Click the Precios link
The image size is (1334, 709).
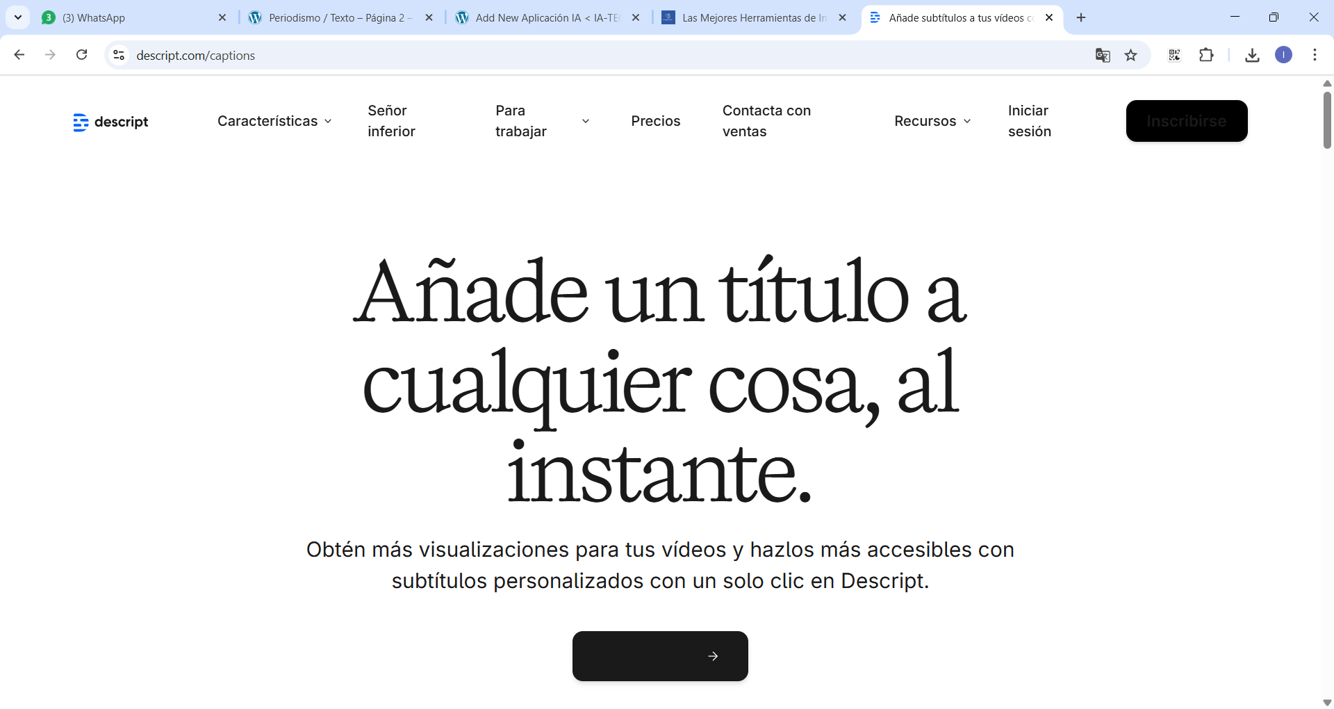pos(655,121)
